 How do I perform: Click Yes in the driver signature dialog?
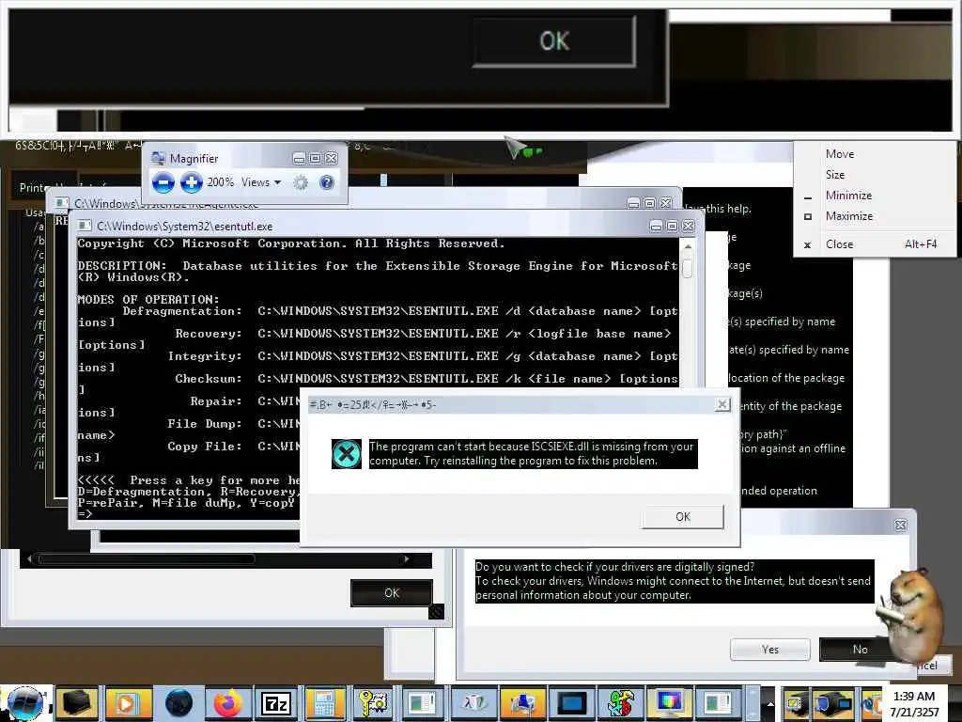pyautogui.click(x=770, y=650)
